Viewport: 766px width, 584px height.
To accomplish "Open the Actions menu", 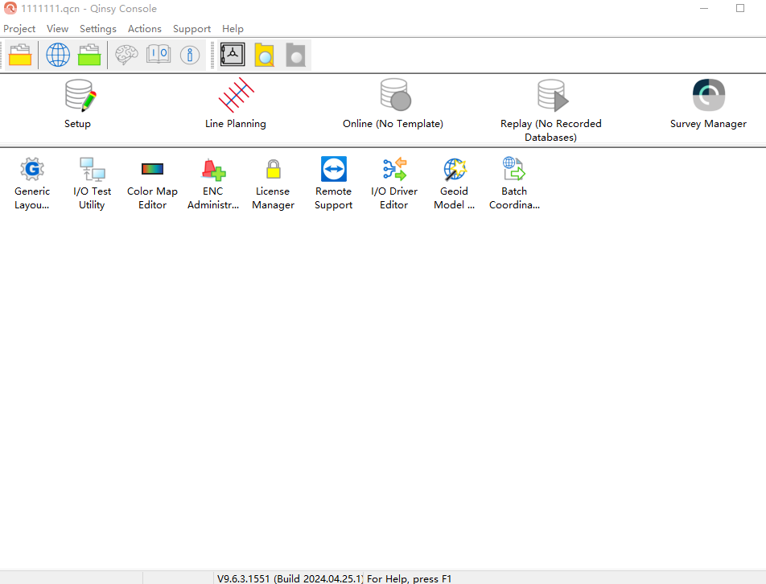I will coord(145,29).
